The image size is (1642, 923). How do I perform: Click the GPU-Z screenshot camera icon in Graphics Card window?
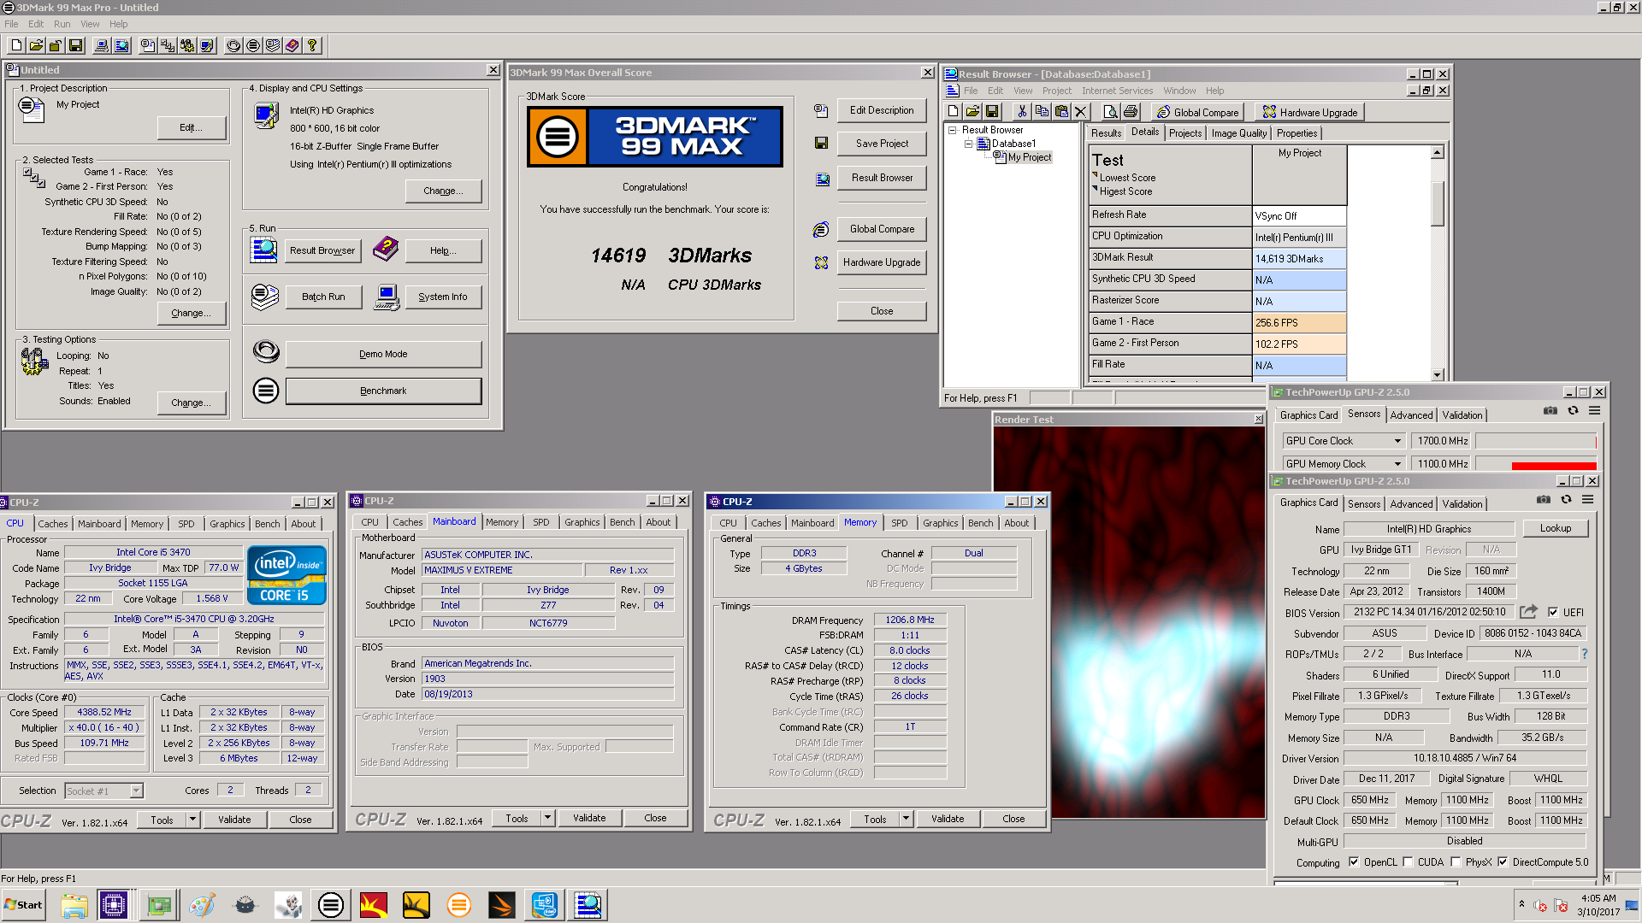tap(1543, 500)
